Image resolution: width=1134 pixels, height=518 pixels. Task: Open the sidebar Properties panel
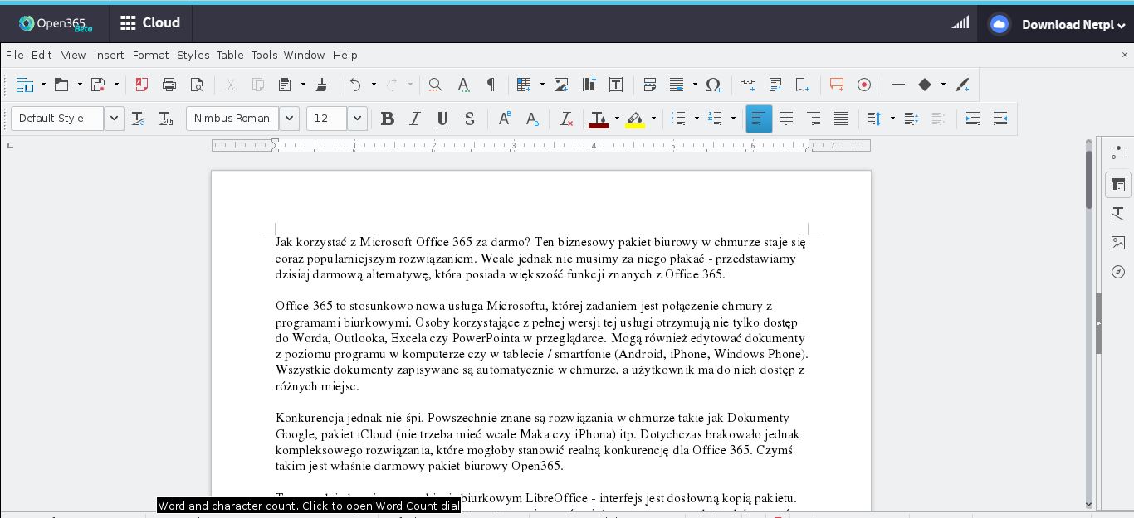pyautogui.click(x=1118, y=185)
